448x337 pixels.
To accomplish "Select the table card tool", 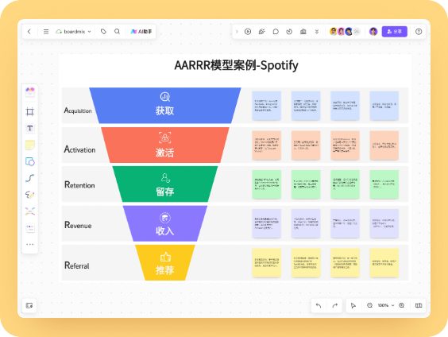I will coord(30,228).
